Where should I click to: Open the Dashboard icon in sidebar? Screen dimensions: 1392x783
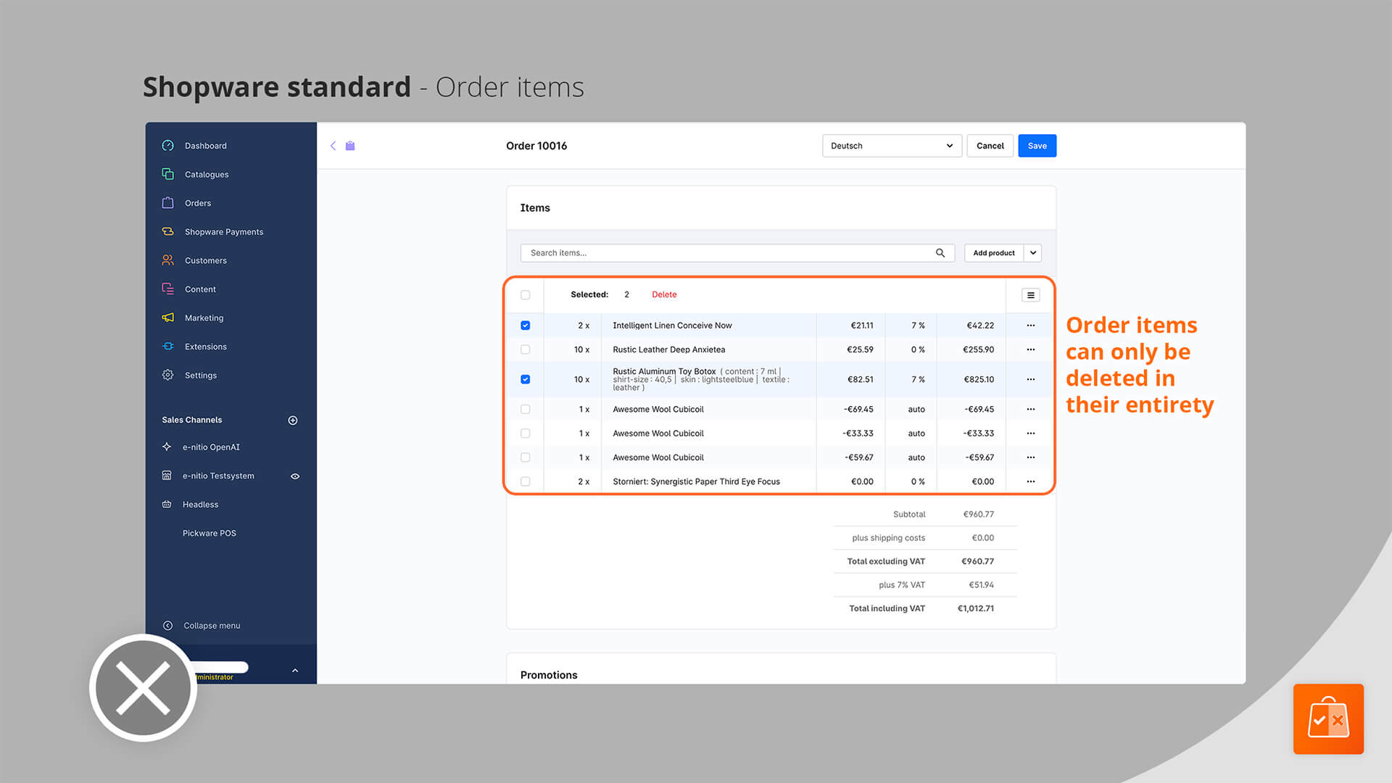click(168, 146)
